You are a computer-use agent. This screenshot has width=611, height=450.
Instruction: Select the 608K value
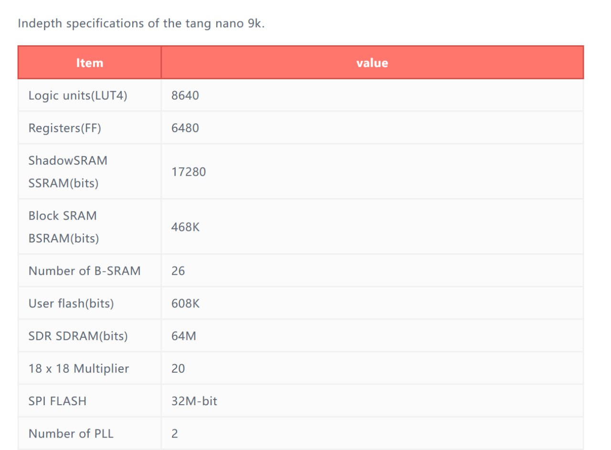(x=185, y=303)
